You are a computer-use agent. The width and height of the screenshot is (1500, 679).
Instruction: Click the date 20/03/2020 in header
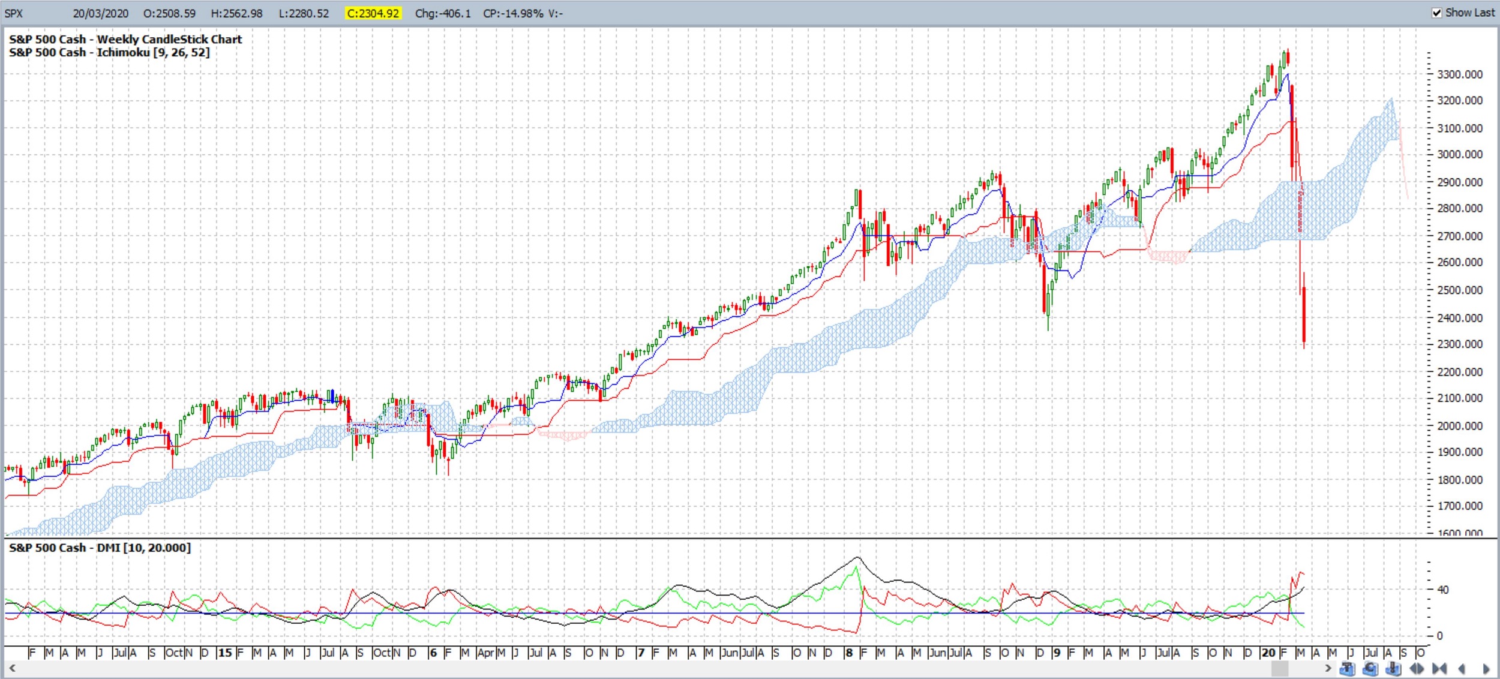pyautogui.click(x=100, y=13)
